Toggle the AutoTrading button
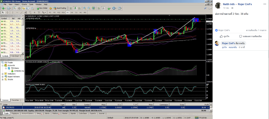This screenshot has height=119, width=269. coord(60,8)
